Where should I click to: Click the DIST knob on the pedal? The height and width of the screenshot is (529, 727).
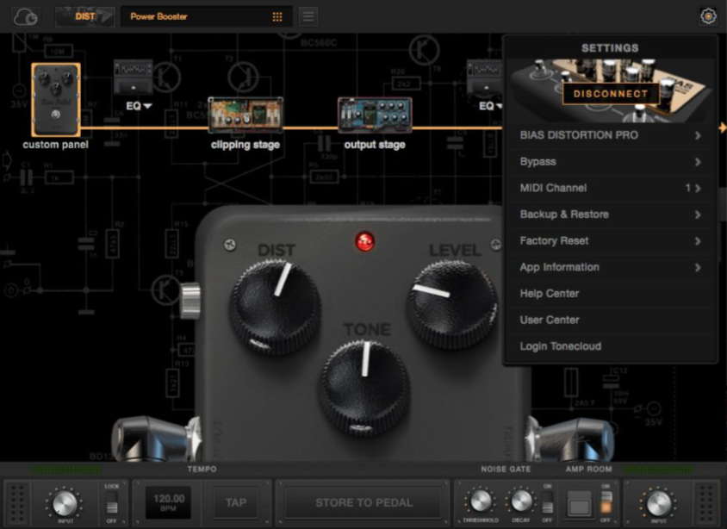point(275,306)
